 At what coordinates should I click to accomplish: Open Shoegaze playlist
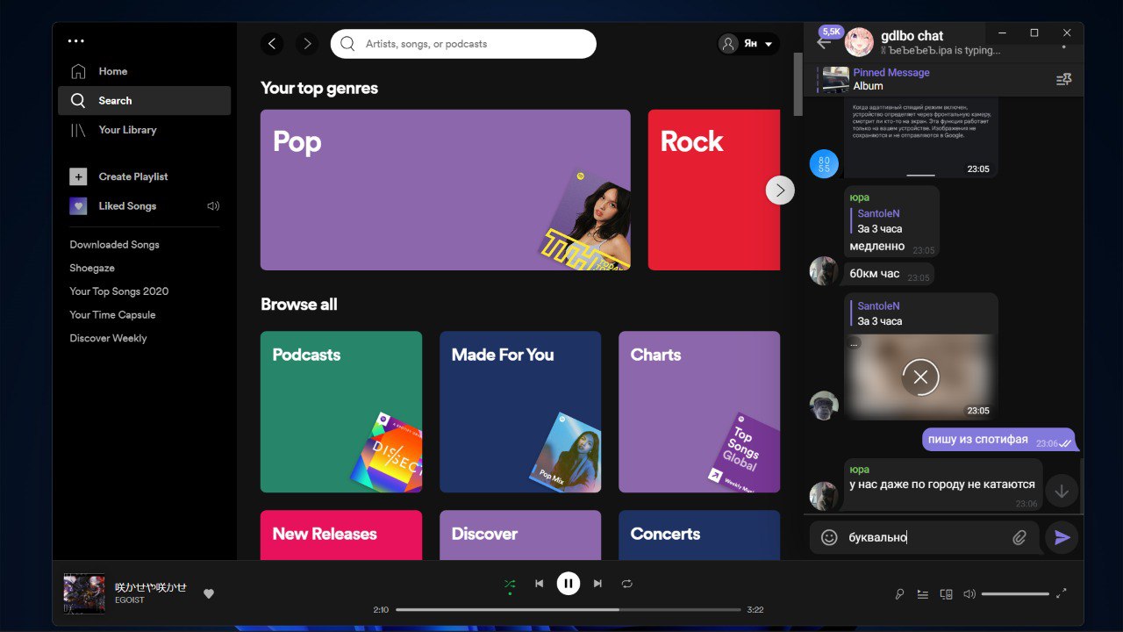92,268
